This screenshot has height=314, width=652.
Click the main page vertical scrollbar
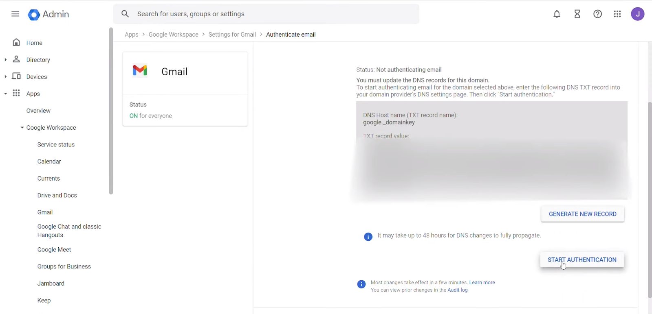[650, 200]
